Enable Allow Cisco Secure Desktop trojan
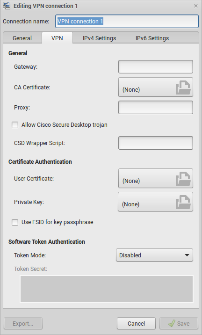The height and width of the screenshot is (335, 202). pos(15,125)
